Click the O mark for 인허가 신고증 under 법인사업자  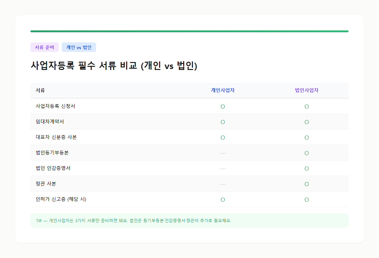(306, 199)
